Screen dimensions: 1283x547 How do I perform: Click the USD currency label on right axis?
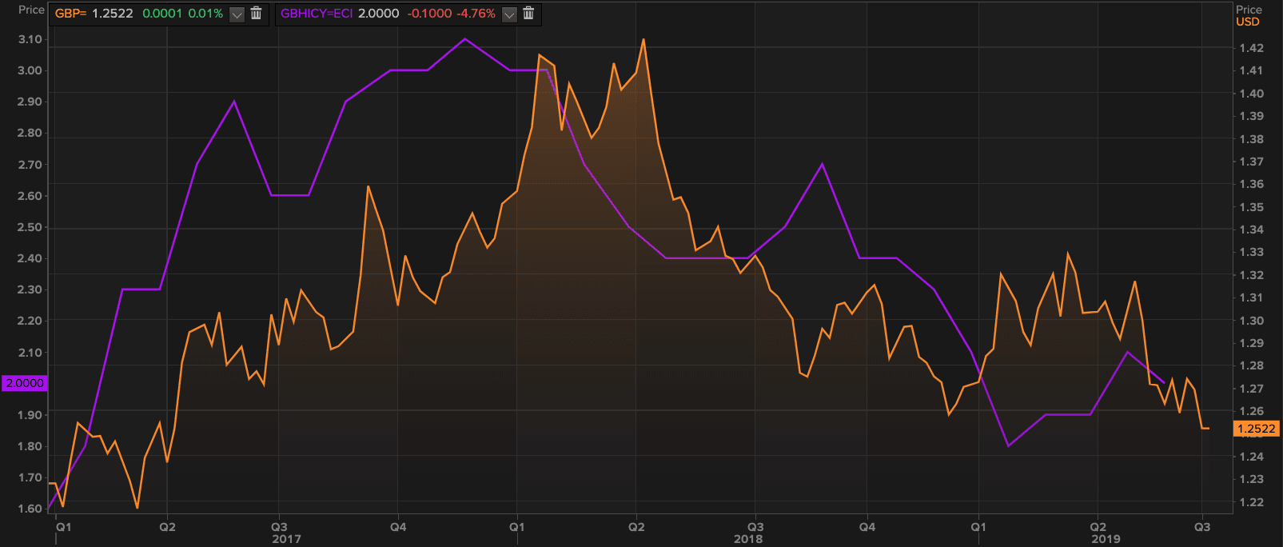click(x=1247, y=22)
